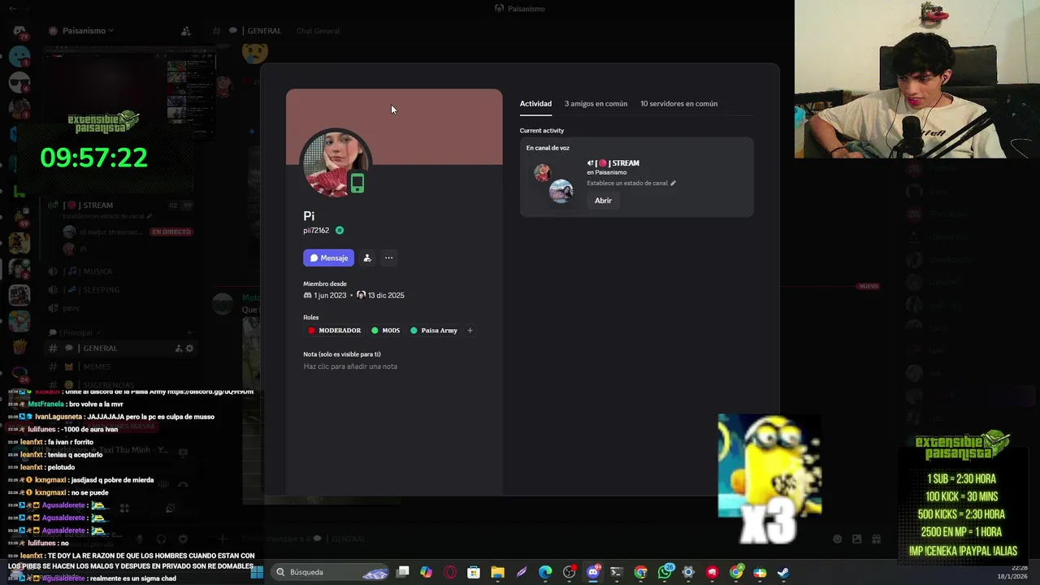The width and height of the screenshot is (1040, 585).
Task: Send a message with the Mensaje button
Action: tap(328, 258)
